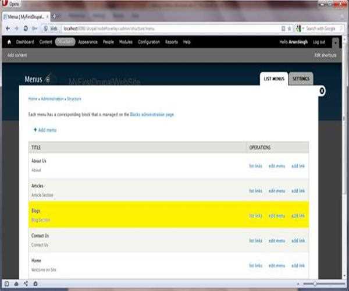This screenshot has height=291, width=349.
Task: Click edit menu for Blogs row
Action: pos(277,216)
